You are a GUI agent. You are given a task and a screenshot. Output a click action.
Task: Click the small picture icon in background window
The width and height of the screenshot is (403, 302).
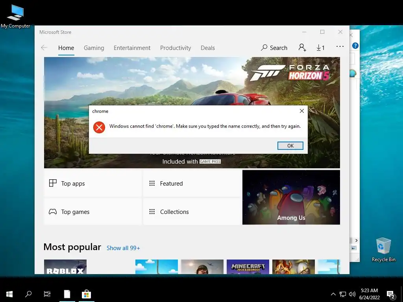pos(354,248)
